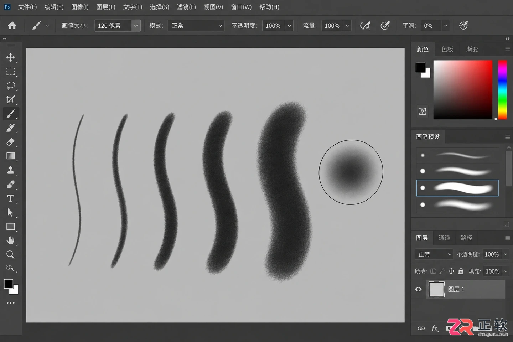Click the toolbox foreground color swatch
This screenshot has width=513, height=342.
click(x=8, y=284)
